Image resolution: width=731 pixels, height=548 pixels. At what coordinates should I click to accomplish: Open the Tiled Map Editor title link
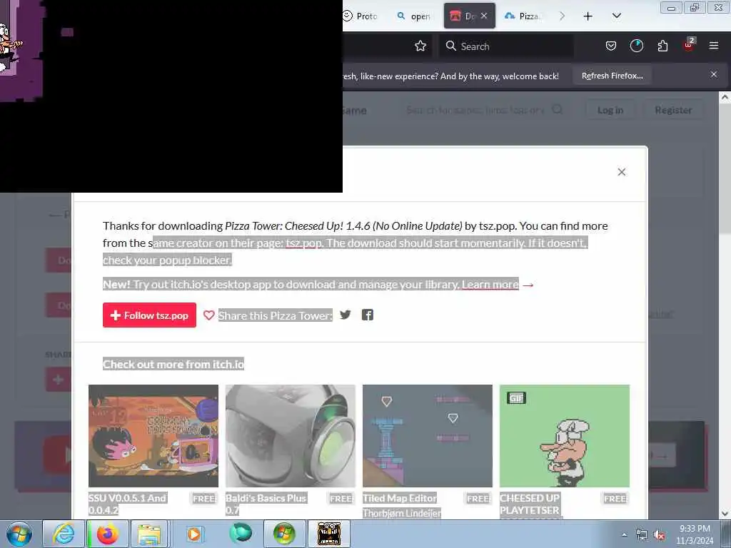coord(400,498)
